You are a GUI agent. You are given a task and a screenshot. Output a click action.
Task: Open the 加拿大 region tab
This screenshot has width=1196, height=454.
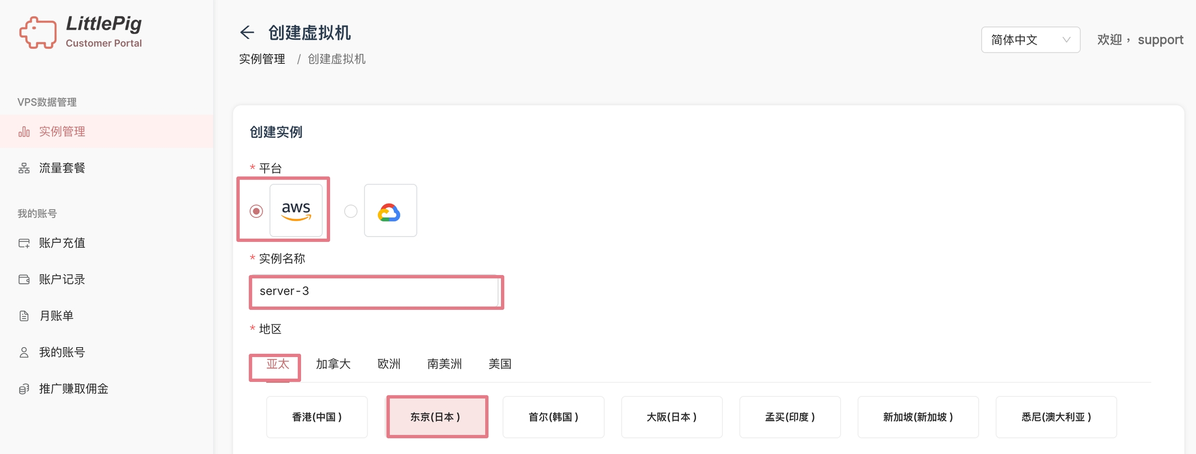[x=333, y=364]
